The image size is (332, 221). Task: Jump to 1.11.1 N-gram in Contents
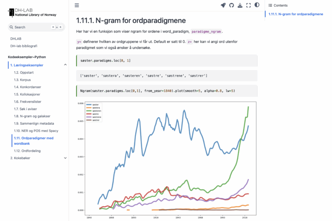tap(296, 14)
